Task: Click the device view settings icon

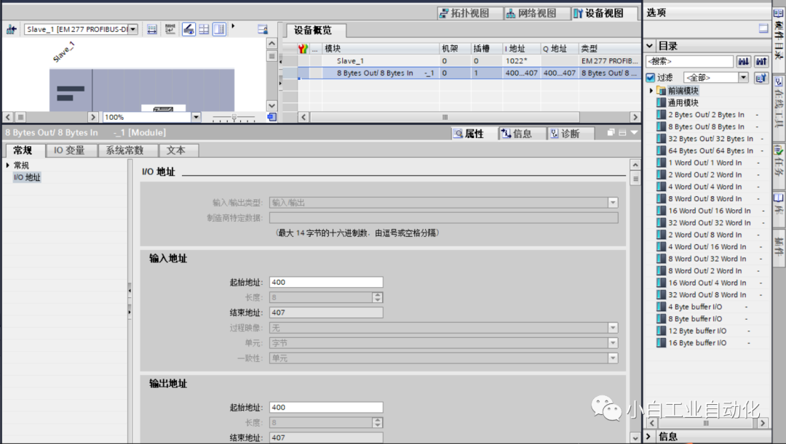Action: (x=263, y=30)
